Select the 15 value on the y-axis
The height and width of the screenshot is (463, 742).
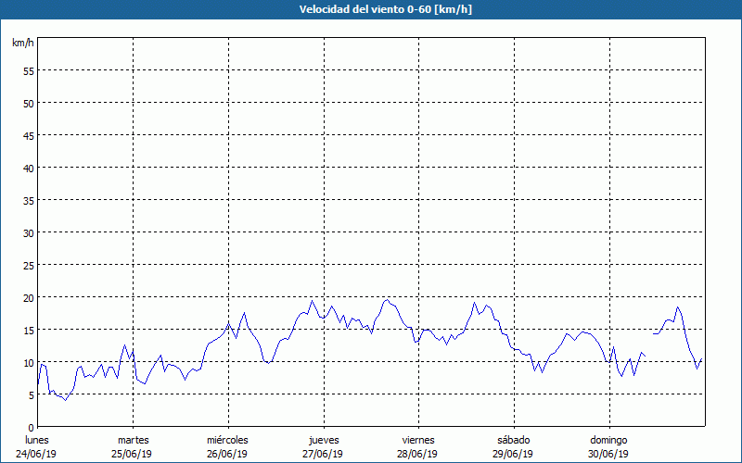(x=29, y=331)
